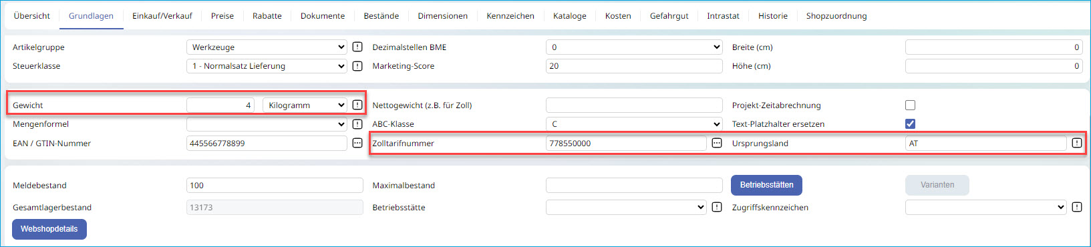Open the Einkauf/Verkauf tab
The image size is (1091, 247).
[162, 15]
